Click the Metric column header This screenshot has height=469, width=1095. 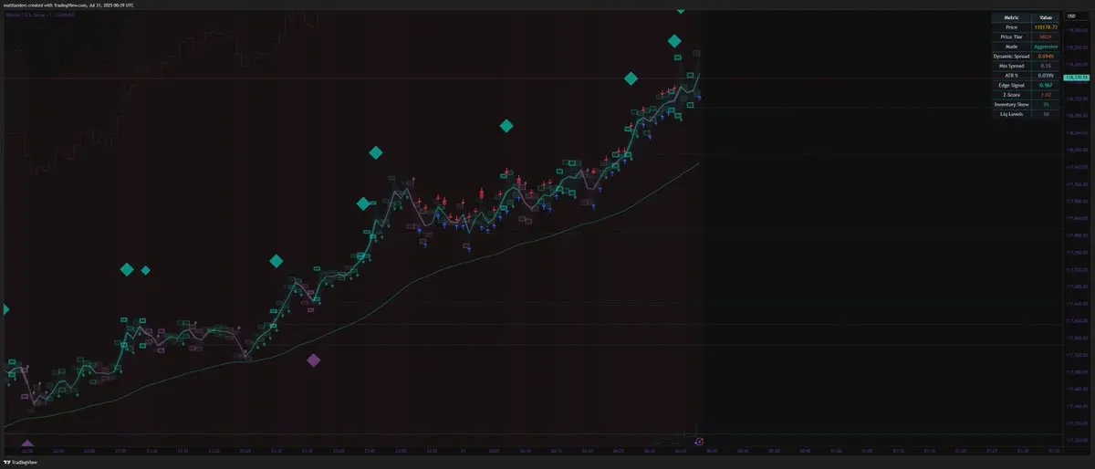click(x=1011, y=17)
